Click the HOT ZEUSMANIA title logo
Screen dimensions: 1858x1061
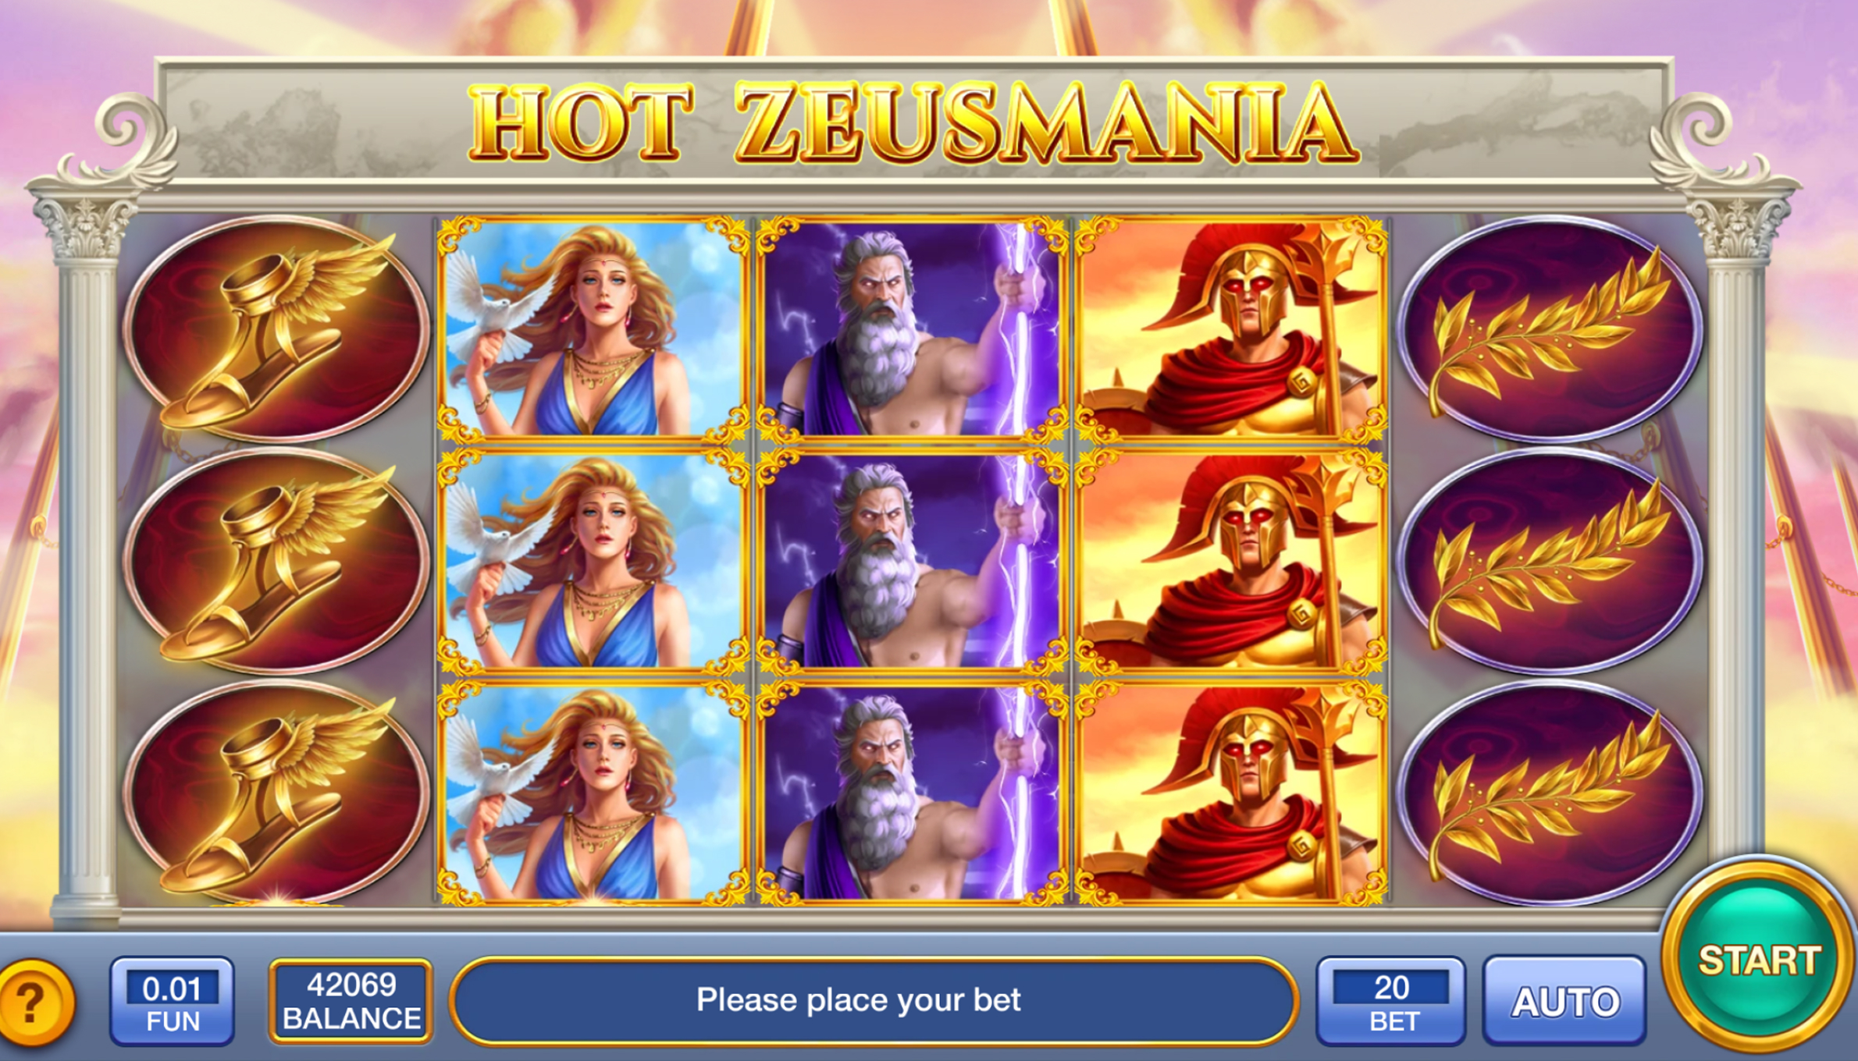(x=910, y=123)
